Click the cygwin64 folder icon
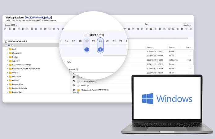 click(x=10, y=61)
